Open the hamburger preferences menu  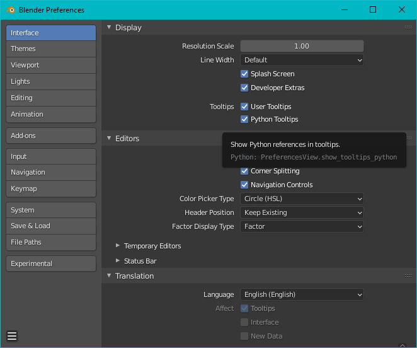tap(12, 336)
